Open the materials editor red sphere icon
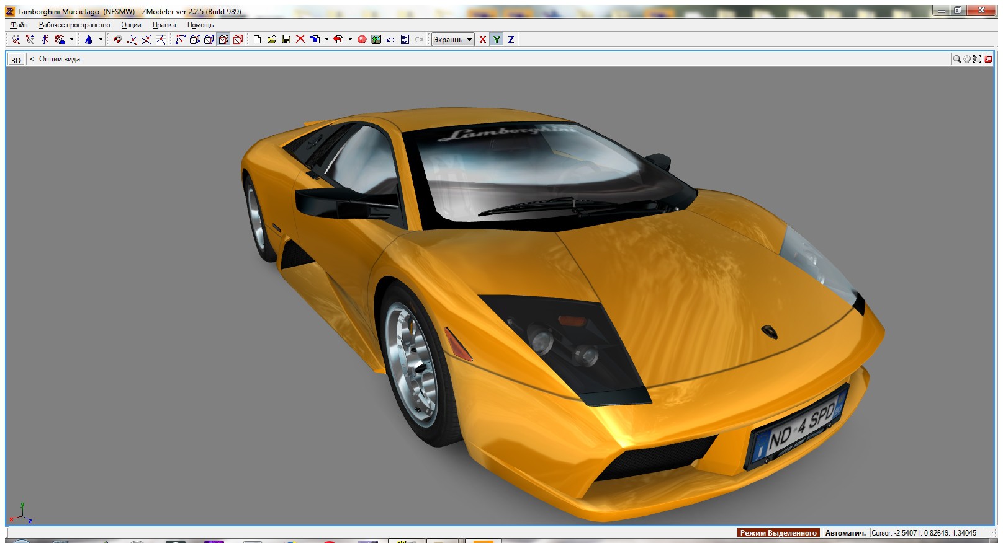Viewport: 1003px width, 543px height. pyautogui.click(x=362, y=39)
